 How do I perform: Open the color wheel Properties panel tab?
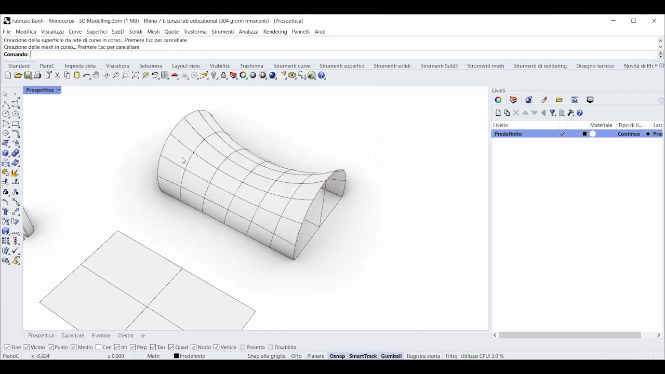click(498, 100)
